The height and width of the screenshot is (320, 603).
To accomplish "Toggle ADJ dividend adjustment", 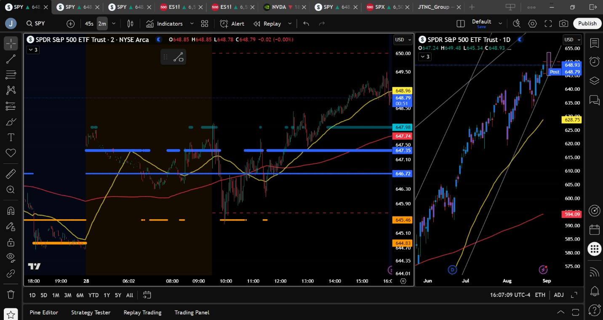I will [x=559, y=295].
